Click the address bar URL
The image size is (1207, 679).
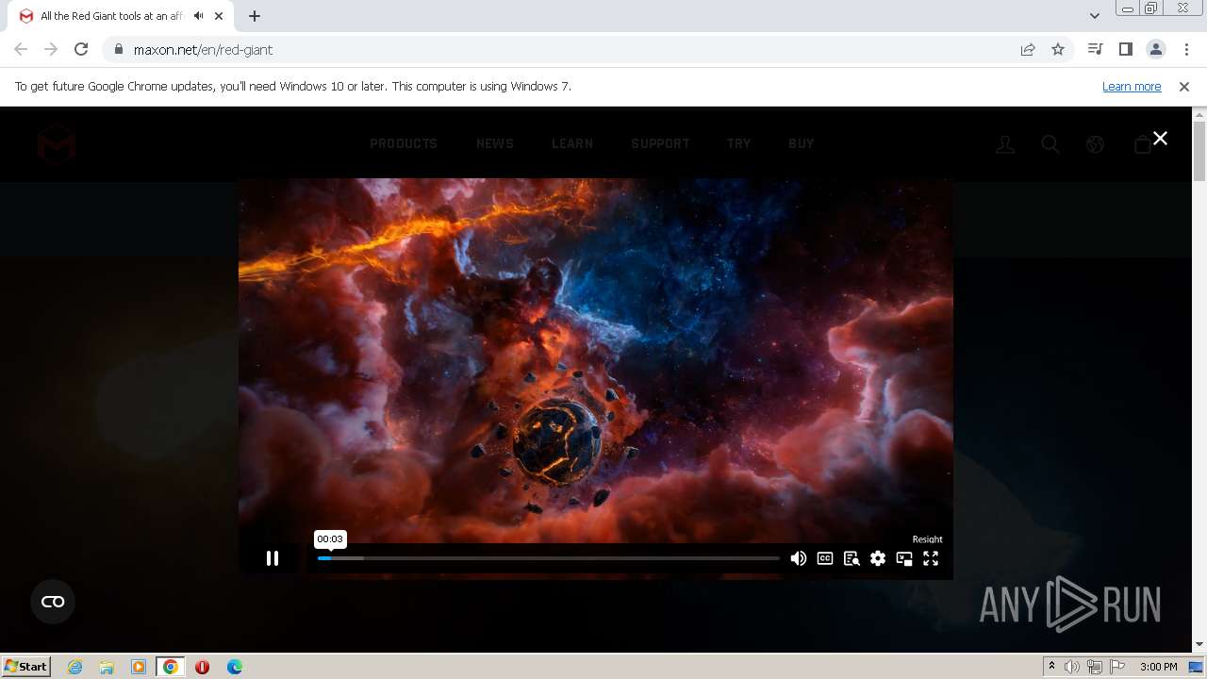click(x=203, y=50)
